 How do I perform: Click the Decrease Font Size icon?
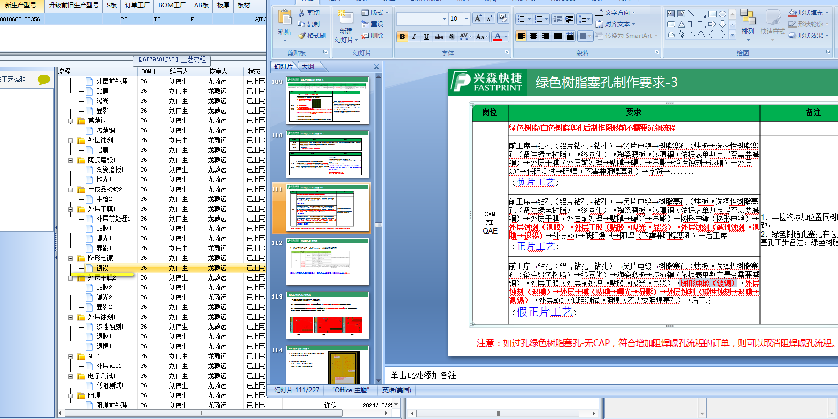(489, 19)
